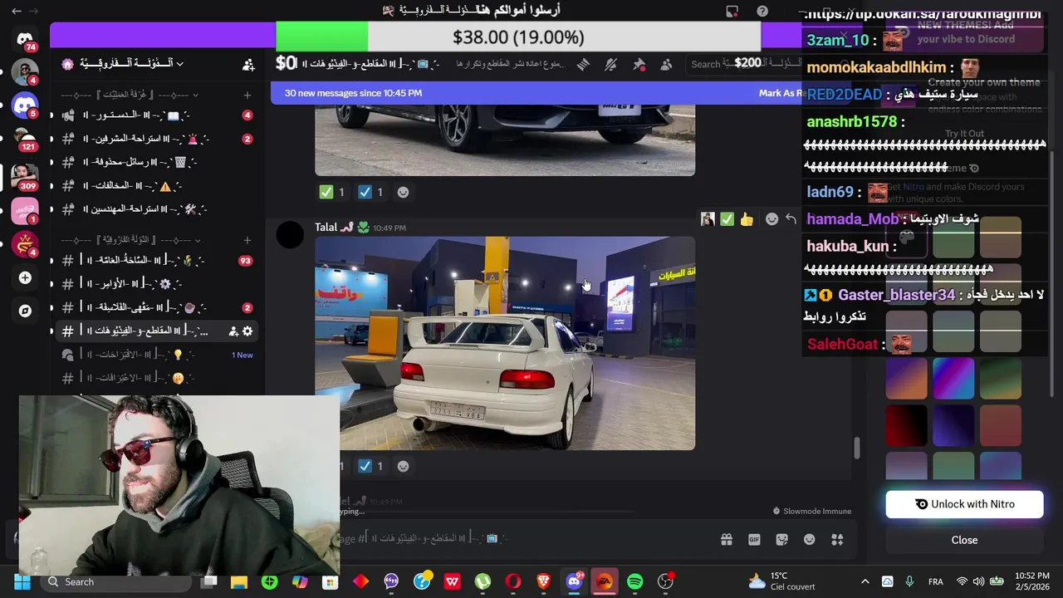Open edit channel gear on selected channel

point(247,331)
